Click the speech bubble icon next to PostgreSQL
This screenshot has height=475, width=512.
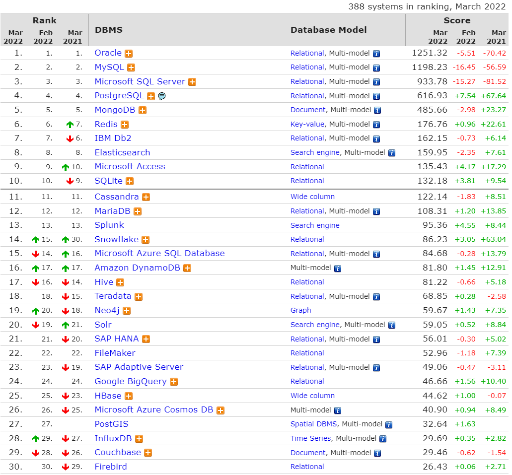click(x=161, y=96)
